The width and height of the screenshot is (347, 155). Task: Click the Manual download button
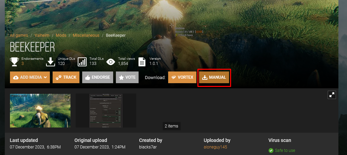214,77
